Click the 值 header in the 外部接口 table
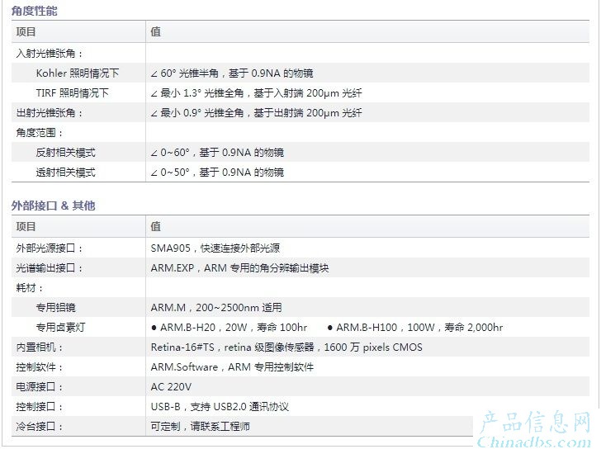The image size is (601, 449). click(155, 227)
